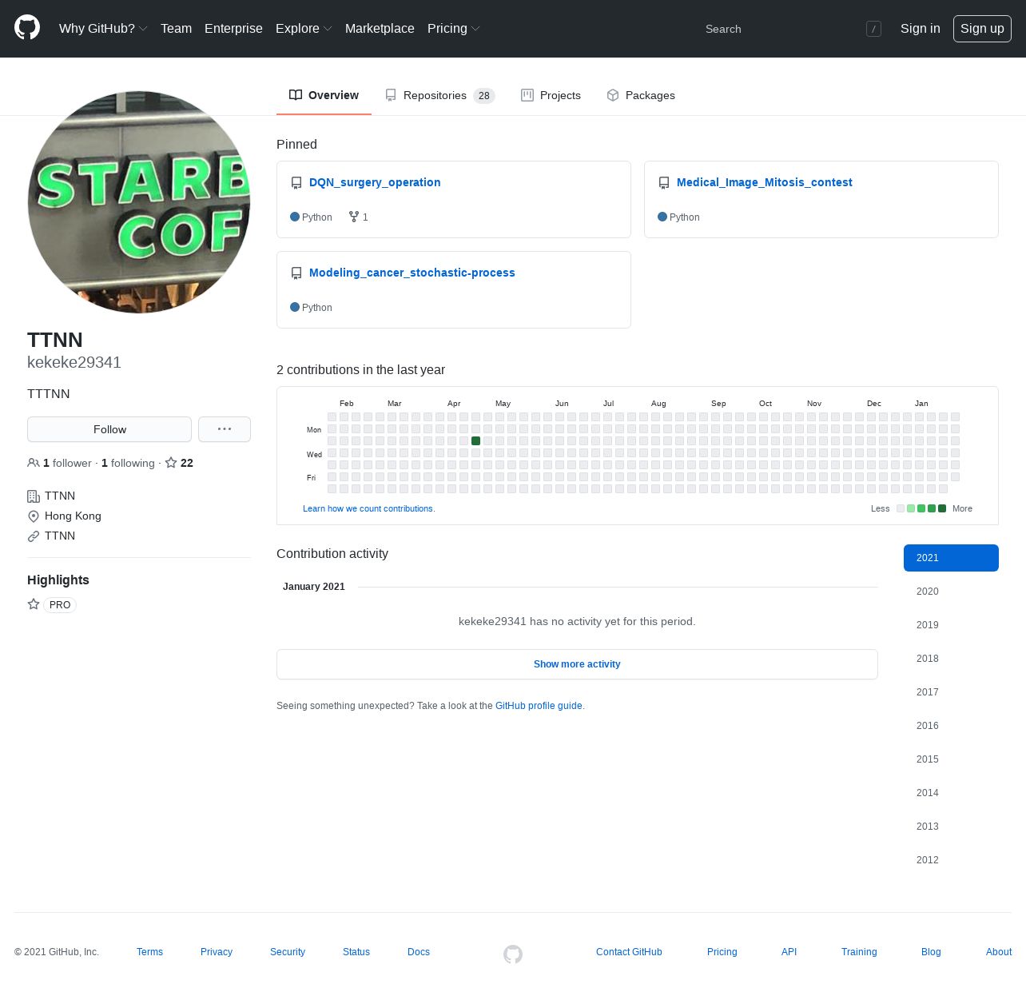Click the Overview book icon
The image size is (1026, 1004).
[x=296, y=95]
